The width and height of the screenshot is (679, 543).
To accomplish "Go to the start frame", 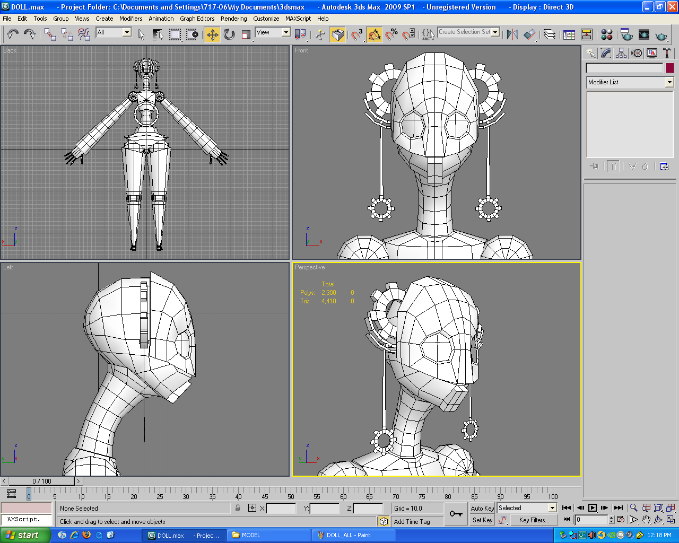I will [567, 508].
